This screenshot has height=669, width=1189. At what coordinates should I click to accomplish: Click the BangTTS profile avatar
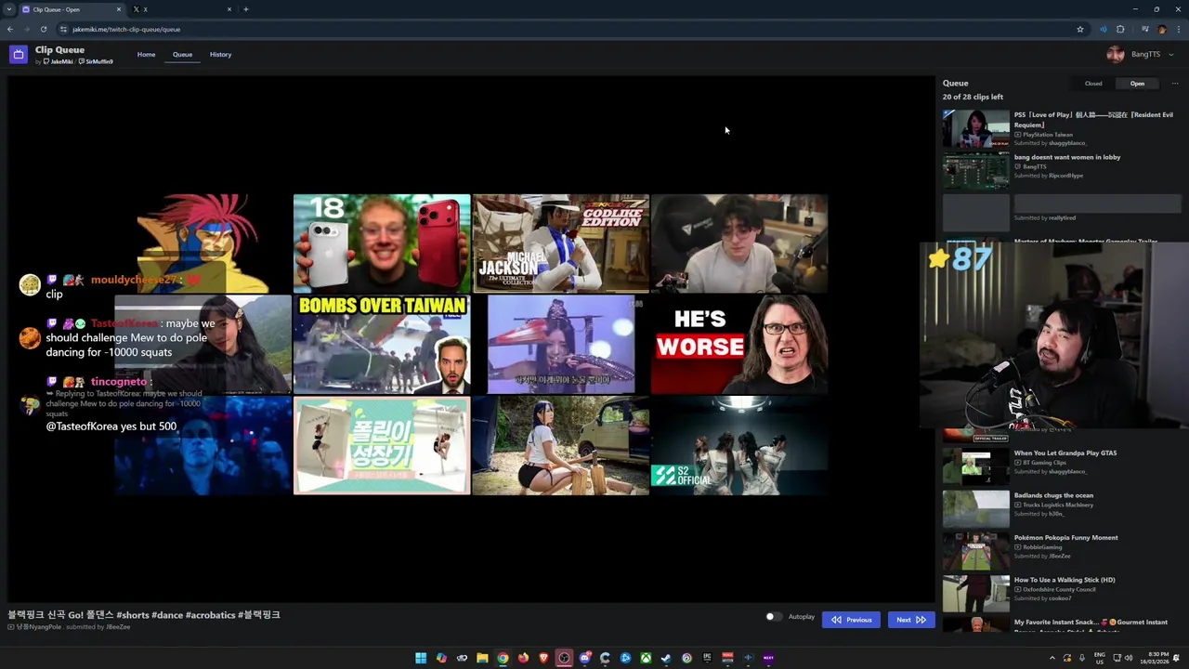[1116, 55]
